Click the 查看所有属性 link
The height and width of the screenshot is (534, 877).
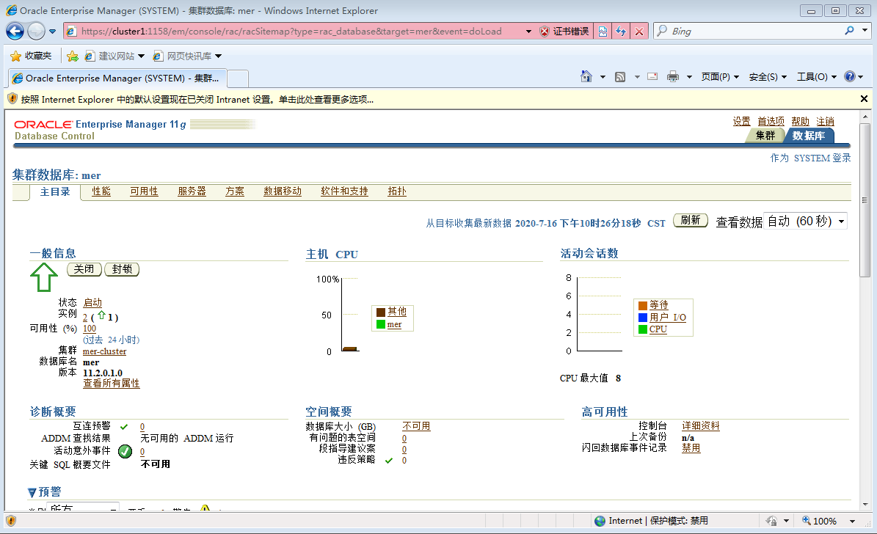click(x=112, y=383)
